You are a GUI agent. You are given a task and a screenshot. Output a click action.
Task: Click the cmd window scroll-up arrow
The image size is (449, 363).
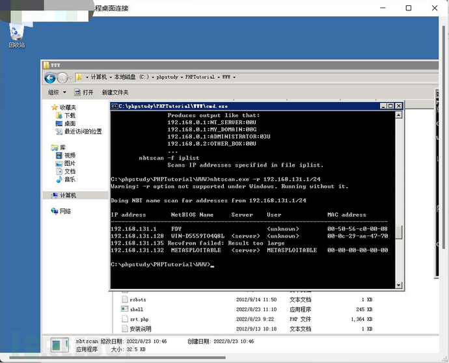(x=399, y=114)
